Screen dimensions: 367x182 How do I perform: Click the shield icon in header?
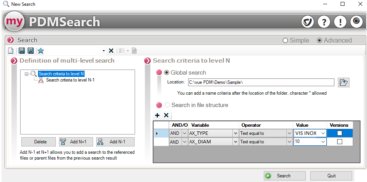pos(307,22)
